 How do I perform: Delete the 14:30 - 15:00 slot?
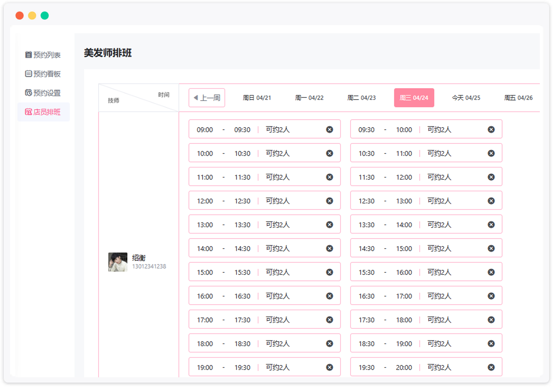point(491,248)
